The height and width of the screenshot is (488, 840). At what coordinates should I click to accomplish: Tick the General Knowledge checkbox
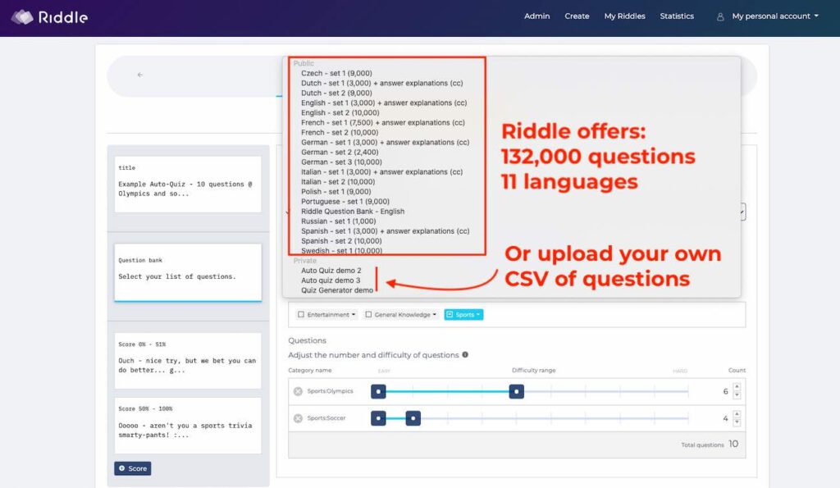point(368,314)
